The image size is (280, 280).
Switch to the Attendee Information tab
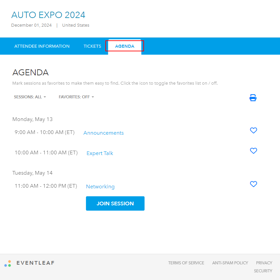coord(42,46)
